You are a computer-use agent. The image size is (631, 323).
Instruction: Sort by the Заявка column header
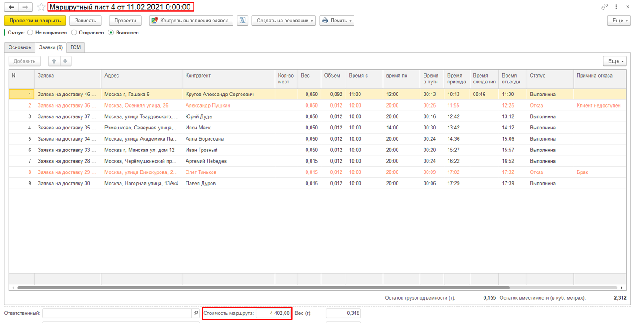[68, 79]
